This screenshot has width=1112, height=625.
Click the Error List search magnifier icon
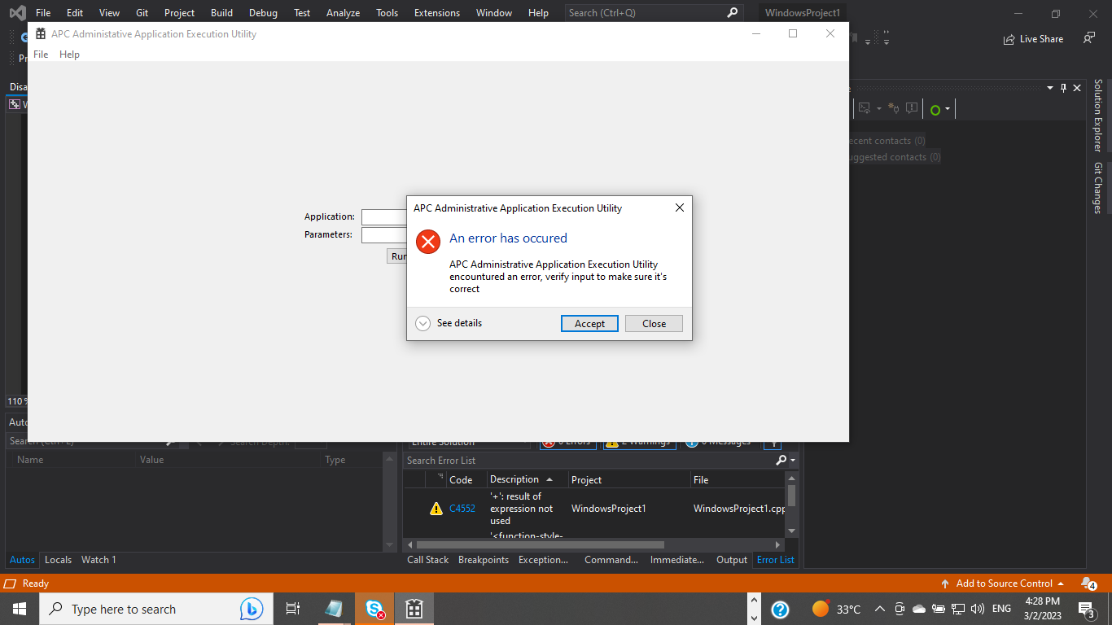tap(781, 461)
